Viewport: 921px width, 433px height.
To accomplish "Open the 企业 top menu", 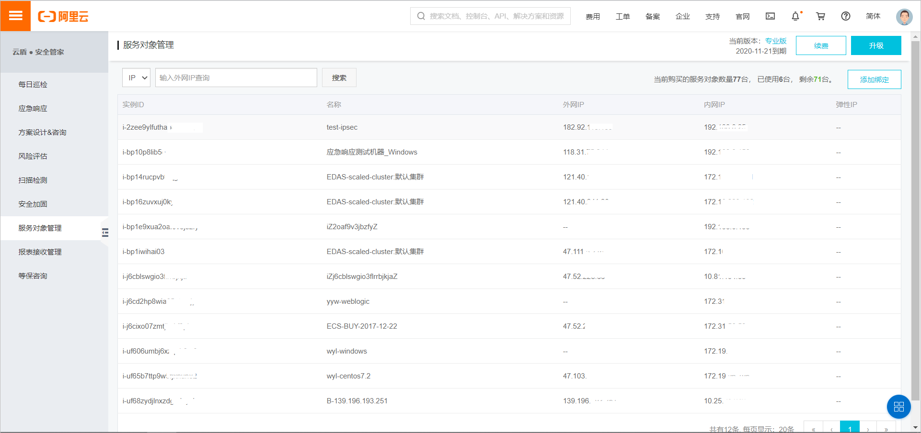I will (x=682, y=16).
